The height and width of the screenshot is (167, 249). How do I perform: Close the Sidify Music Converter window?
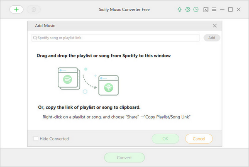(239, 10)
